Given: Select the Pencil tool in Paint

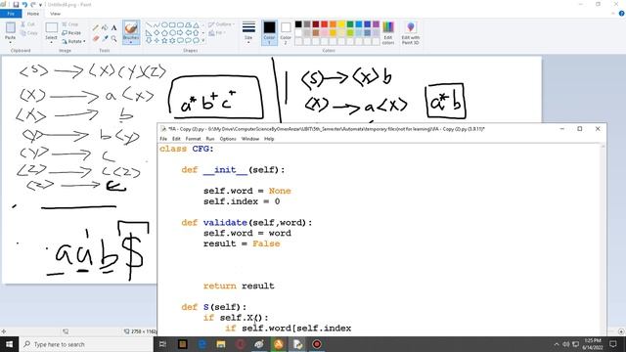Looking at the screenshot, I should (96, 27).
